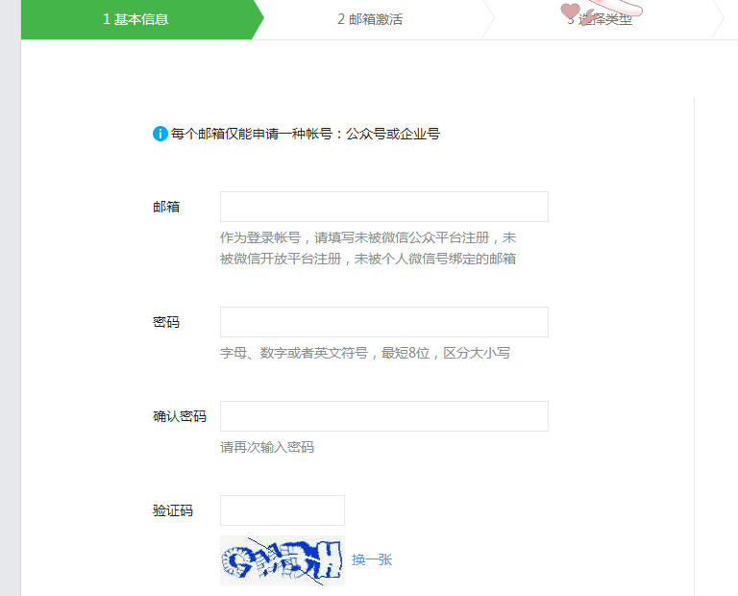Focus the 验证码 input field
Viewport: 738px width, 596px height.
(283, 510)
